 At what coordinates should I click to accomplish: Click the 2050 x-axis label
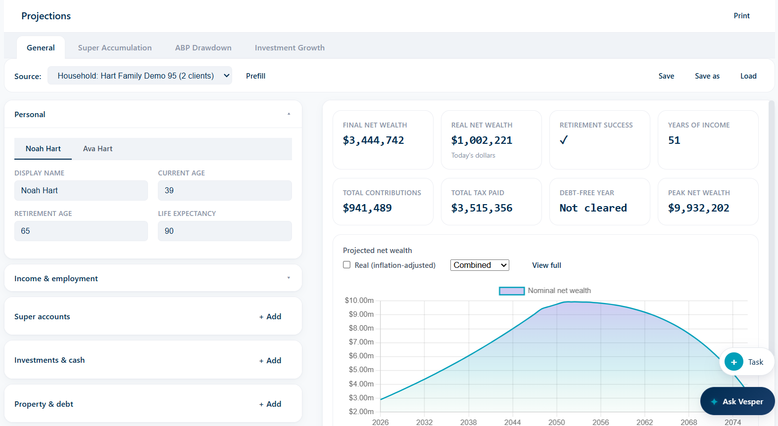click(556, 422)
